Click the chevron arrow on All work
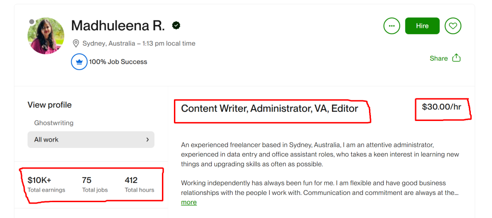The image size is (492, 218). point(147,140)
